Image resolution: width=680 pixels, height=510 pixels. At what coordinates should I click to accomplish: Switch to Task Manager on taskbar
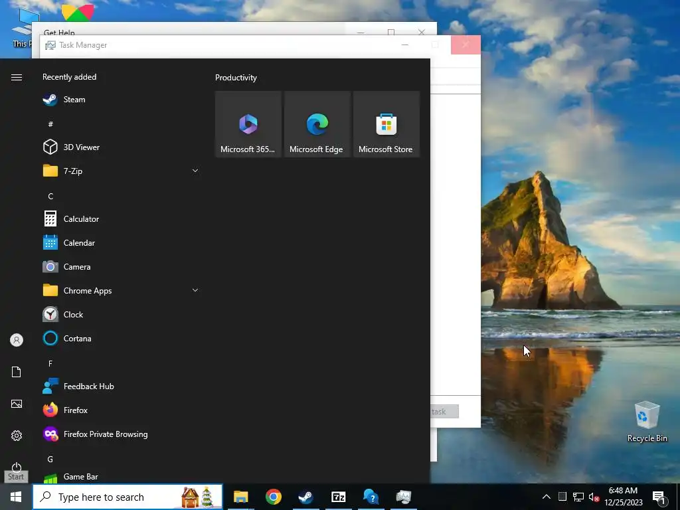pos(404,497)
